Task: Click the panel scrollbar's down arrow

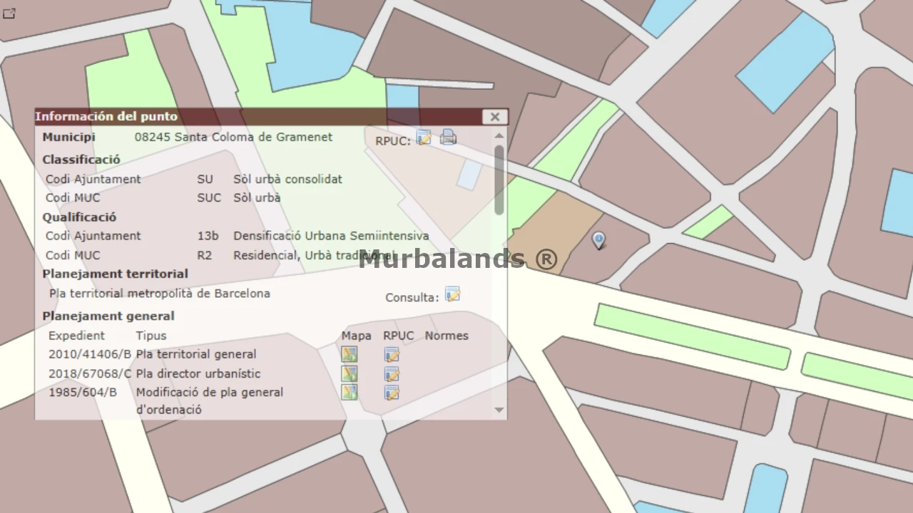Action: point(499,410)
